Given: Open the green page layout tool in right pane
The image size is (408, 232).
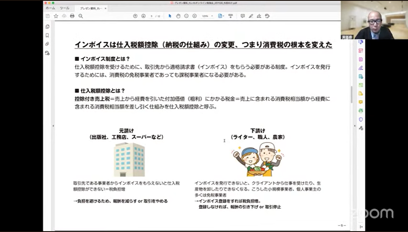Looking at the screenshot, I should 361,85.
